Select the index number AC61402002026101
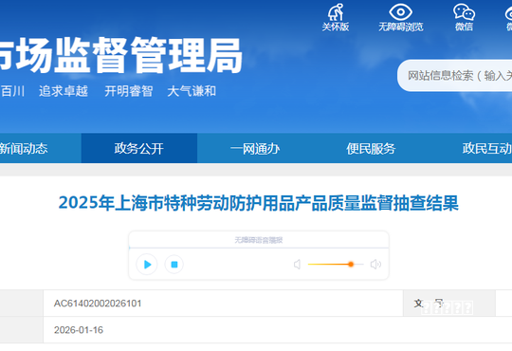This screenshot has width=512, height=351. 98,304
